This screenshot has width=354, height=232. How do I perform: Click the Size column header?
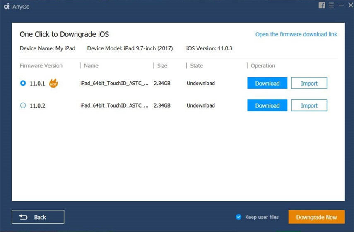click(x=162, y=66)
